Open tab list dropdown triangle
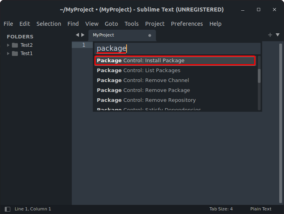Screen dimensions: 284x214 [278, 35]
